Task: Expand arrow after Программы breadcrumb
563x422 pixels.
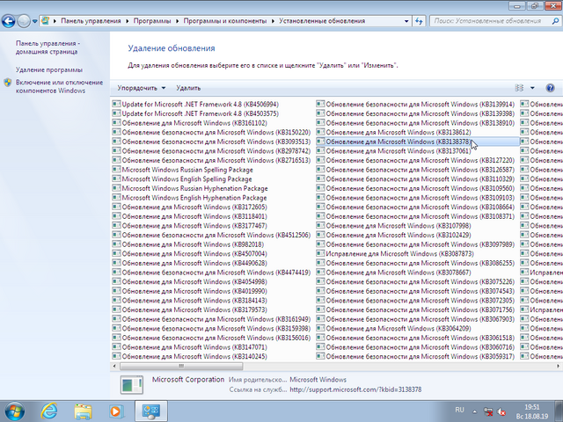Action: (x=177, y=21)
